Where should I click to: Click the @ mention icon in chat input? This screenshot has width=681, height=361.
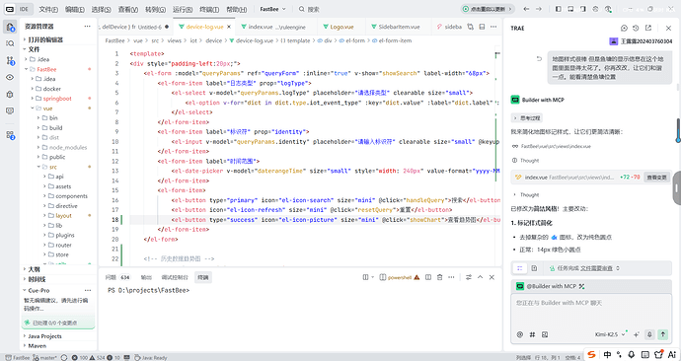click(520, 334)
